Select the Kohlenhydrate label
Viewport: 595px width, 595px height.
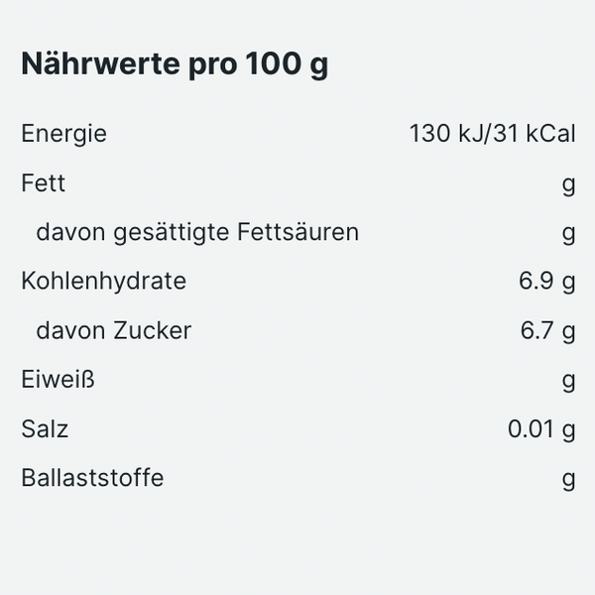(103, 282)
